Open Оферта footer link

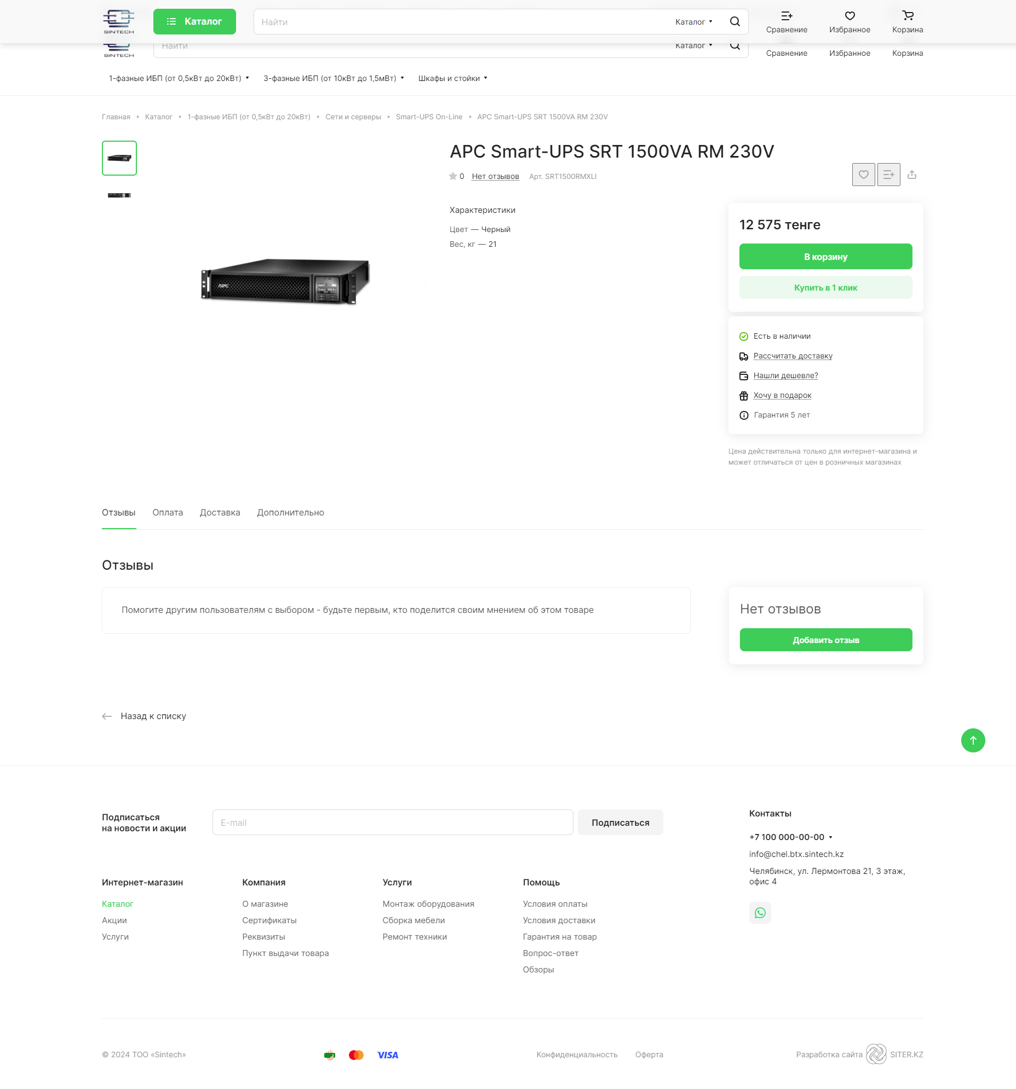649,1055
